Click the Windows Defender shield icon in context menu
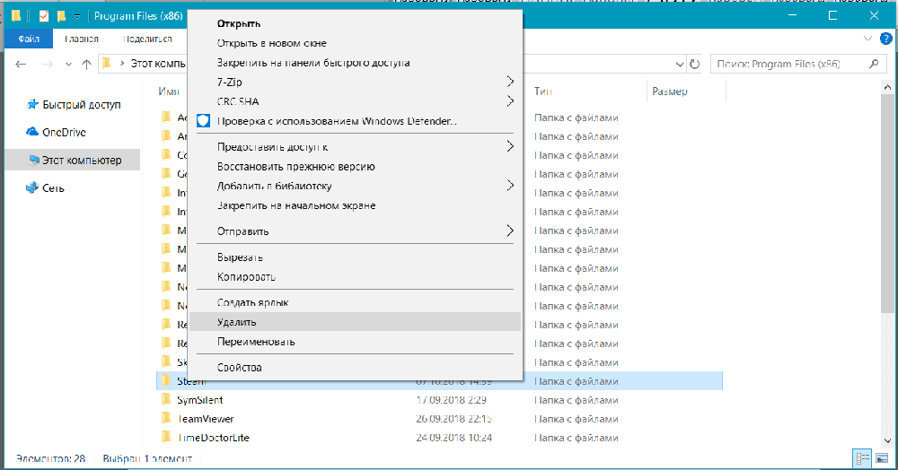Image resolution: width=898 pixels, height=470 pixels. [x=203, y=121]
